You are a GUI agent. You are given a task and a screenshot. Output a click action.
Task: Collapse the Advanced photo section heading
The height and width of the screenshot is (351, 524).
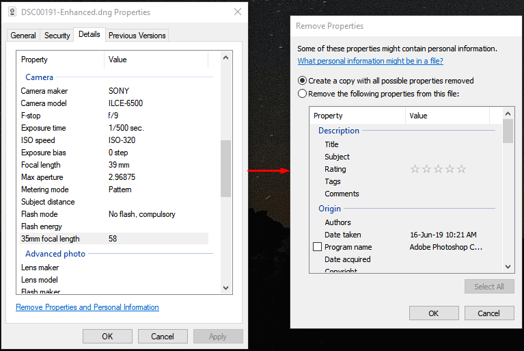[x=55, y=254]
